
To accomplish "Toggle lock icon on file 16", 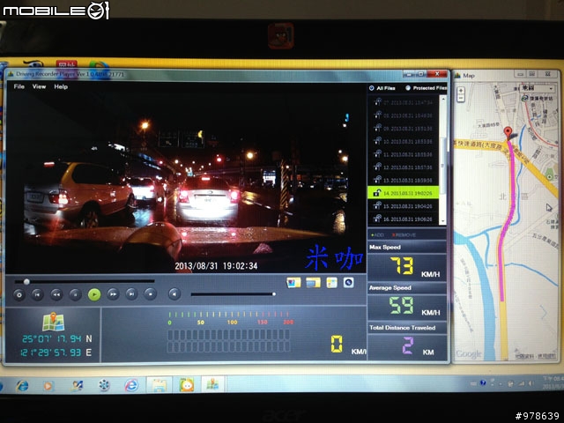I will (x=377, y=219).
